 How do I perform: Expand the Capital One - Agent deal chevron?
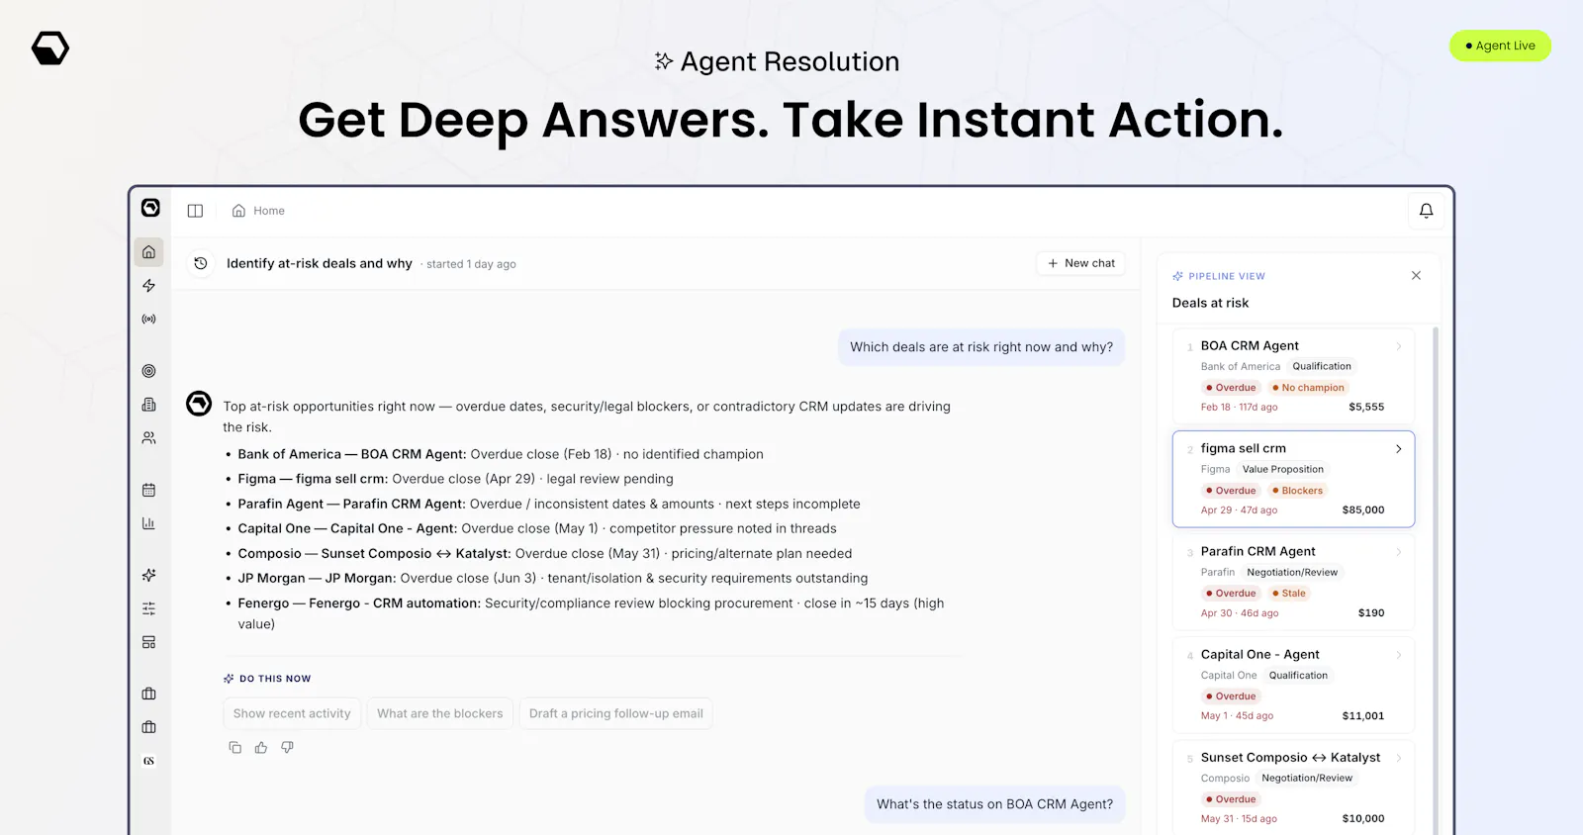coord(1399,655)
